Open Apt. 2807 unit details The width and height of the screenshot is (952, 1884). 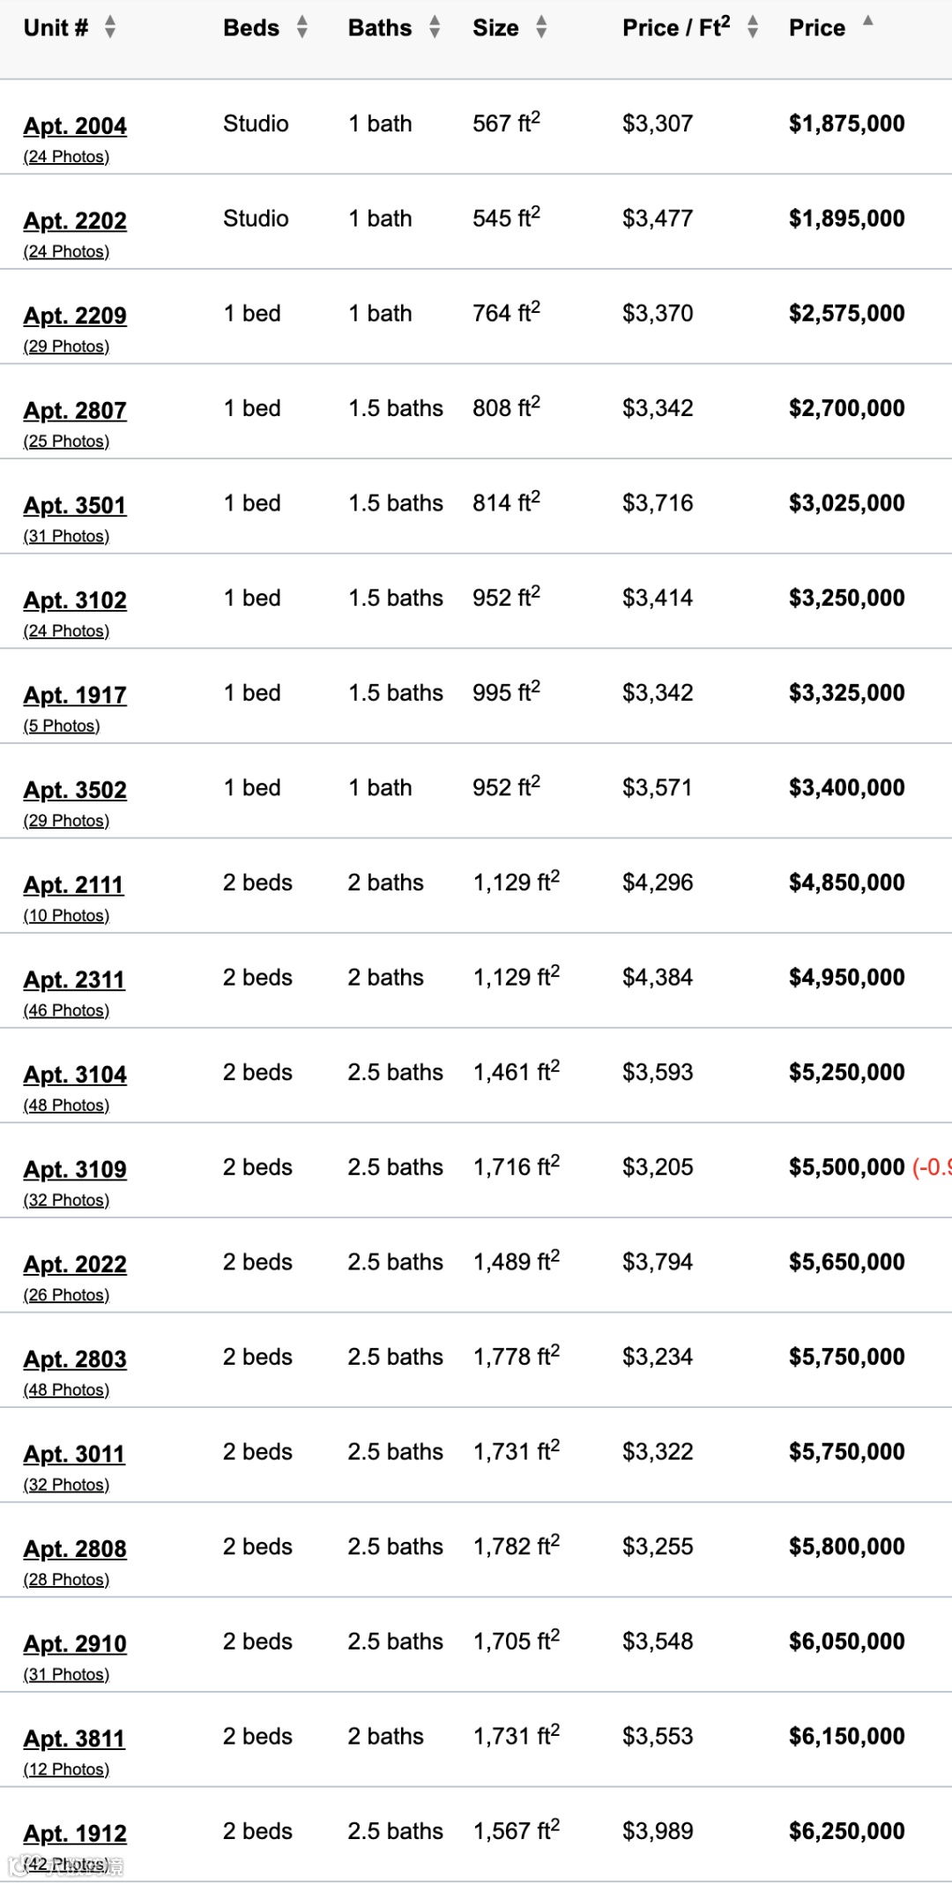[x=75, y=411]
